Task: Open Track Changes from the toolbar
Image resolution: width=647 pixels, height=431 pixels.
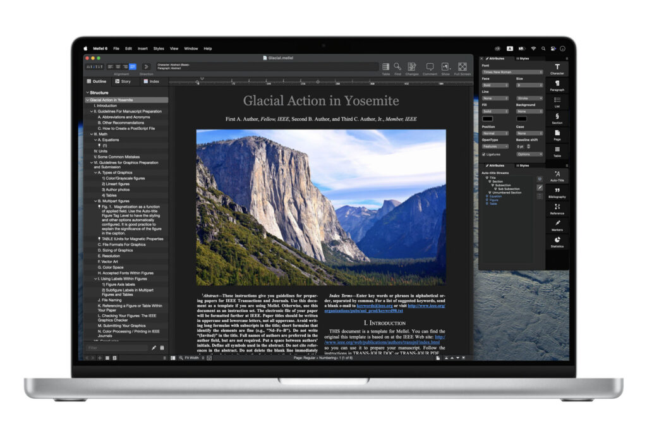Action: 412,66
